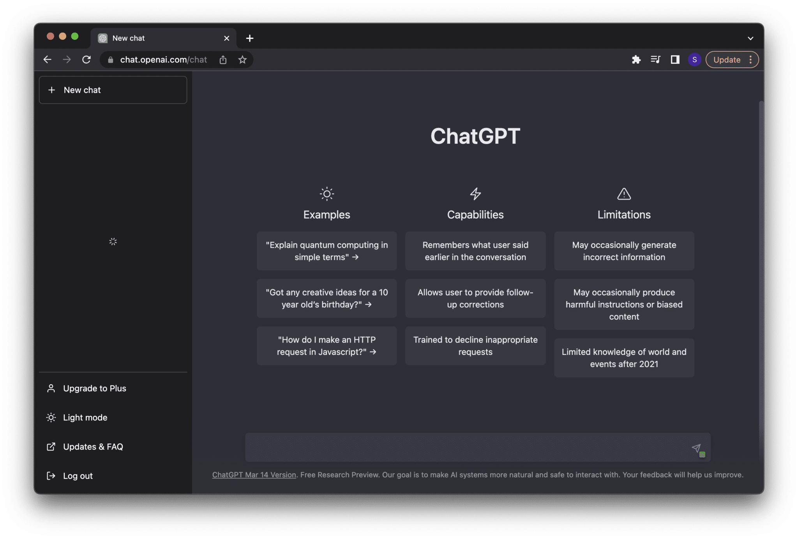Image resolution: width=798 pixels, height=539 pixels.
Task: Open the media control playlist icon
Action: click(x=655, y=60)
